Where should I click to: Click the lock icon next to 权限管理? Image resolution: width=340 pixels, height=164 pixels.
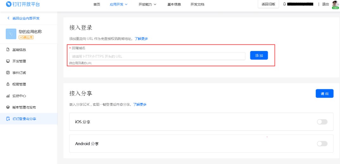pyautogui.click(x=8, y=84)
